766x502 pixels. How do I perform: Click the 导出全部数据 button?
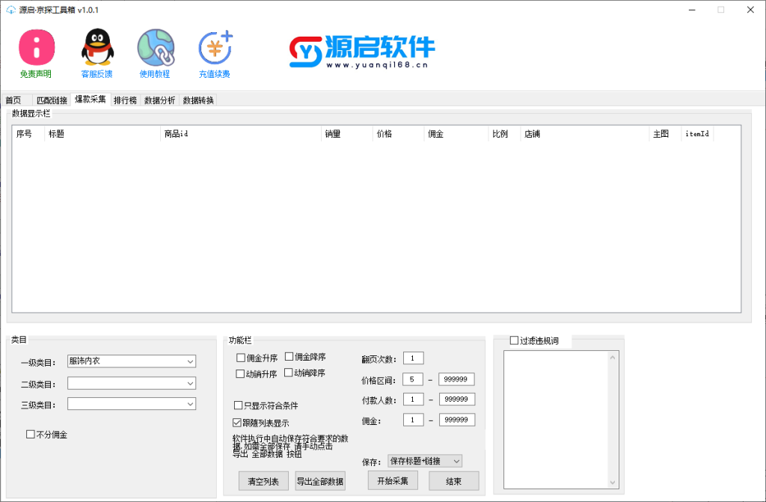320,481
